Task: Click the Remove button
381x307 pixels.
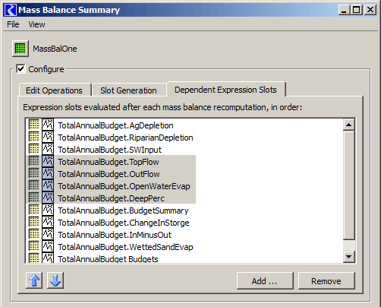Action: point(326,281)
